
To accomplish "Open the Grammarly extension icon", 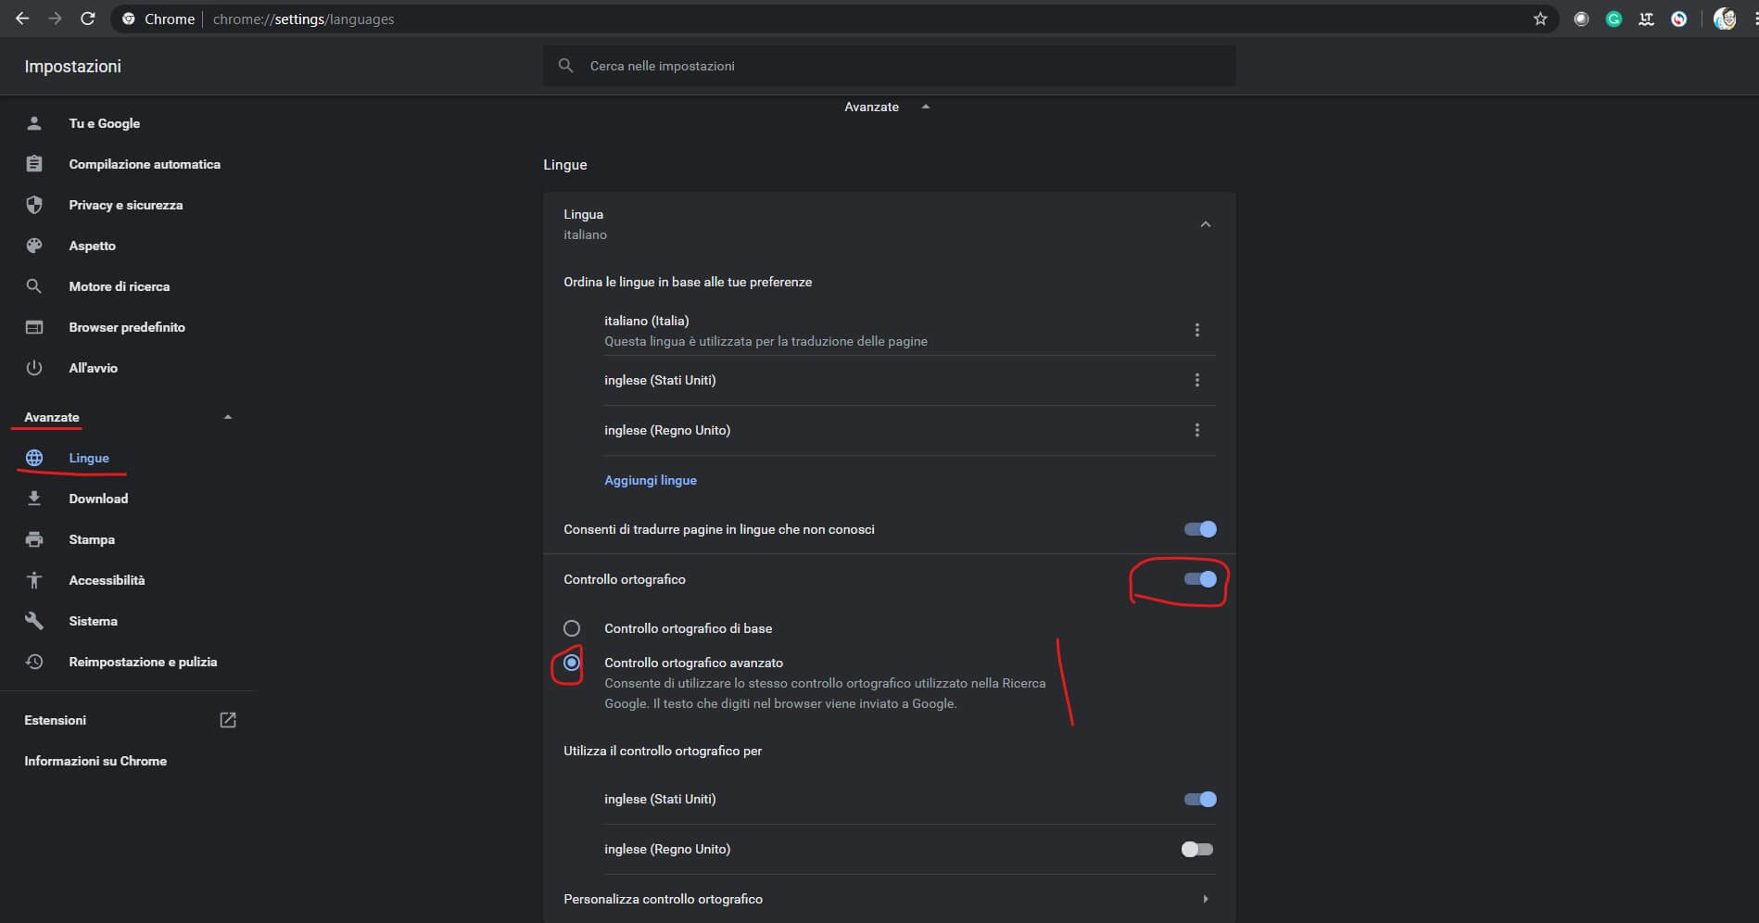I will point(1613,19).
